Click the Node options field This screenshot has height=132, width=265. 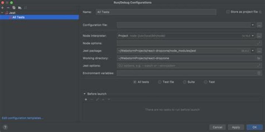pos(189,43)
